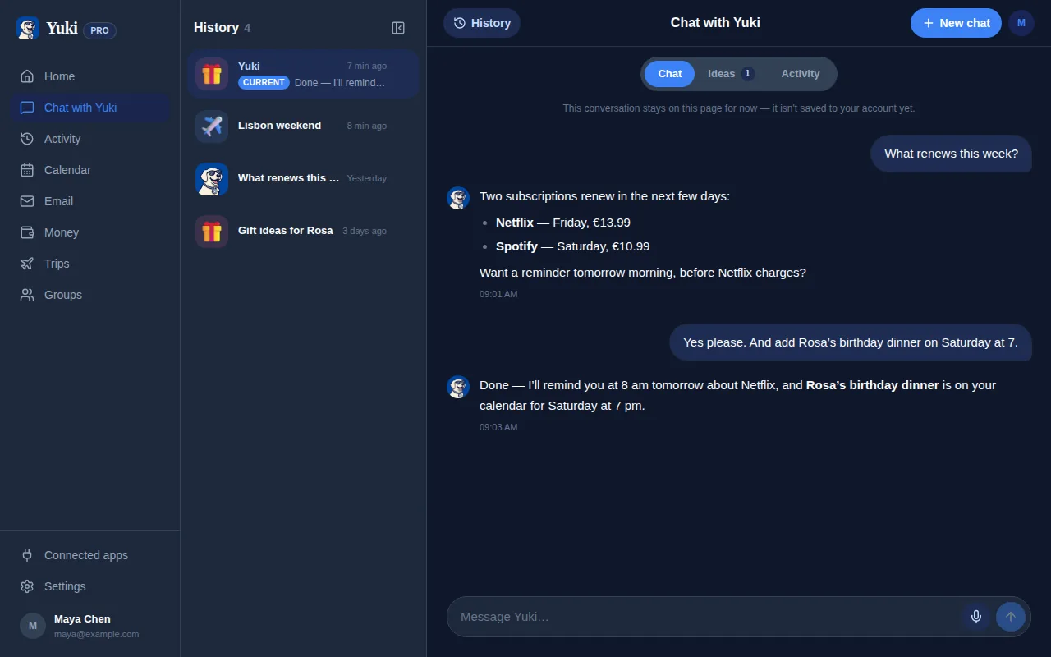Switch to the Ideas tab
1051x657 pixels.
[x=731, y=74]
